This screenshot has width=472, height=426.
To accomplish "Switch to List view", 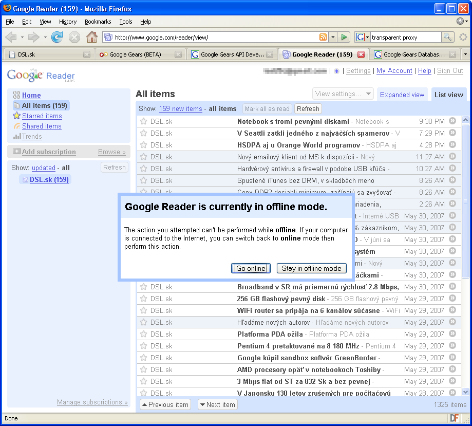I will (x=448, y=95).
